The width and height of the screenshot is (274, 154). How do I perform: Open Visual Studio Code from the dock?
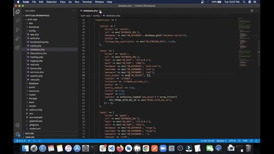(x=111, y=148)
